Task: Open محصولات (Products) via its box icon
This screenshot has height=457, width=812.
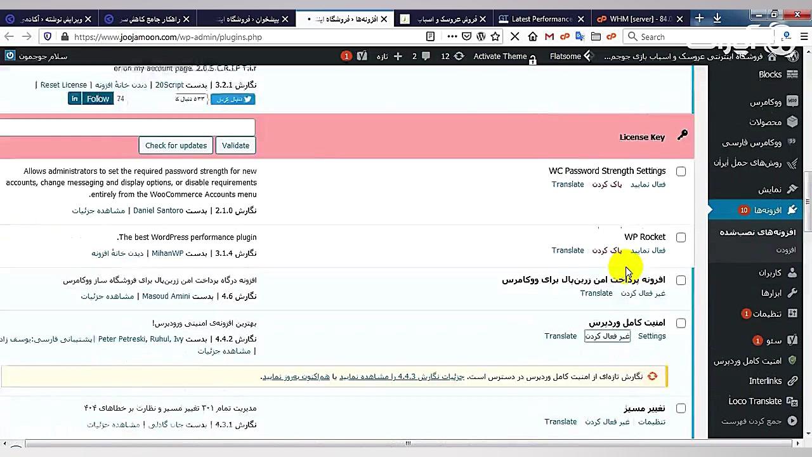Action: pyautogui.click(x=792, y=122)
